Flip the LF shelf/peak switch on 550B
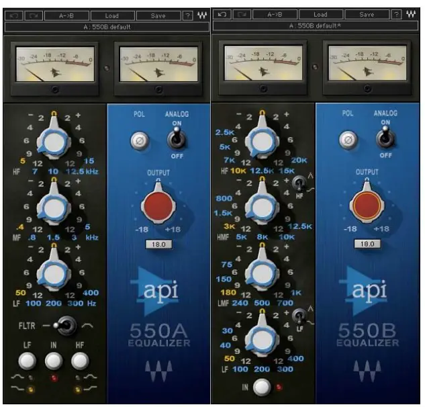 (x=299, y=316)
